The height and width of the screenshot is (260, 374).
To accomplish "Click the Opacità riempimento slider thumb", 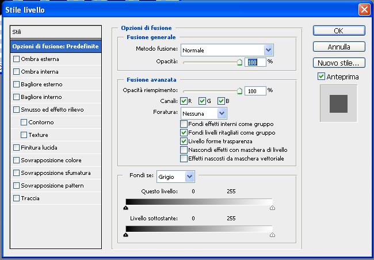I will pyautogui.click(x=239, y=91).
